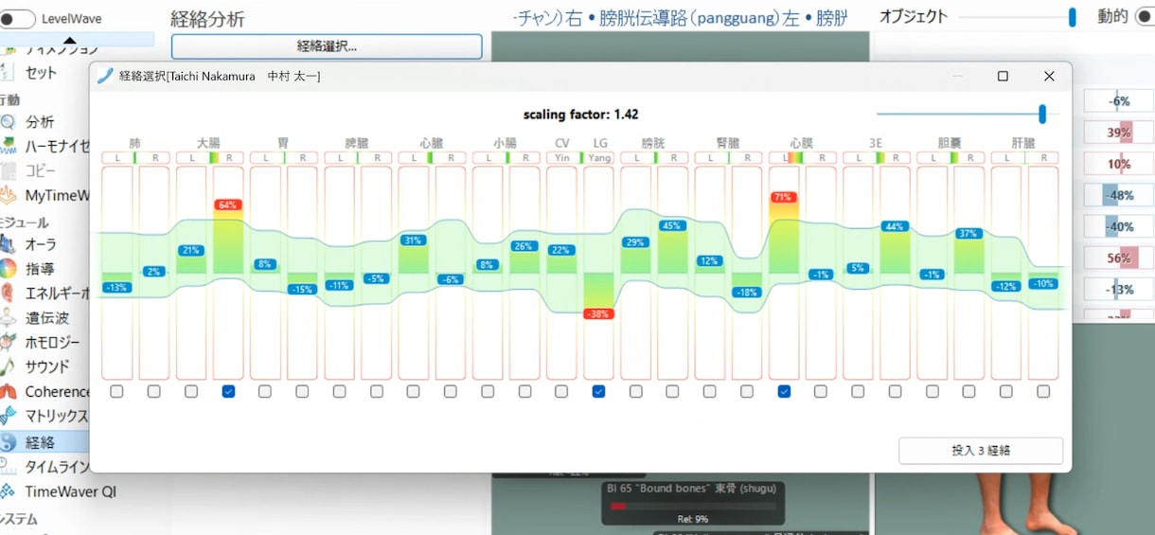Click the 心臓 L 31% value label

[x=413, y=241]
